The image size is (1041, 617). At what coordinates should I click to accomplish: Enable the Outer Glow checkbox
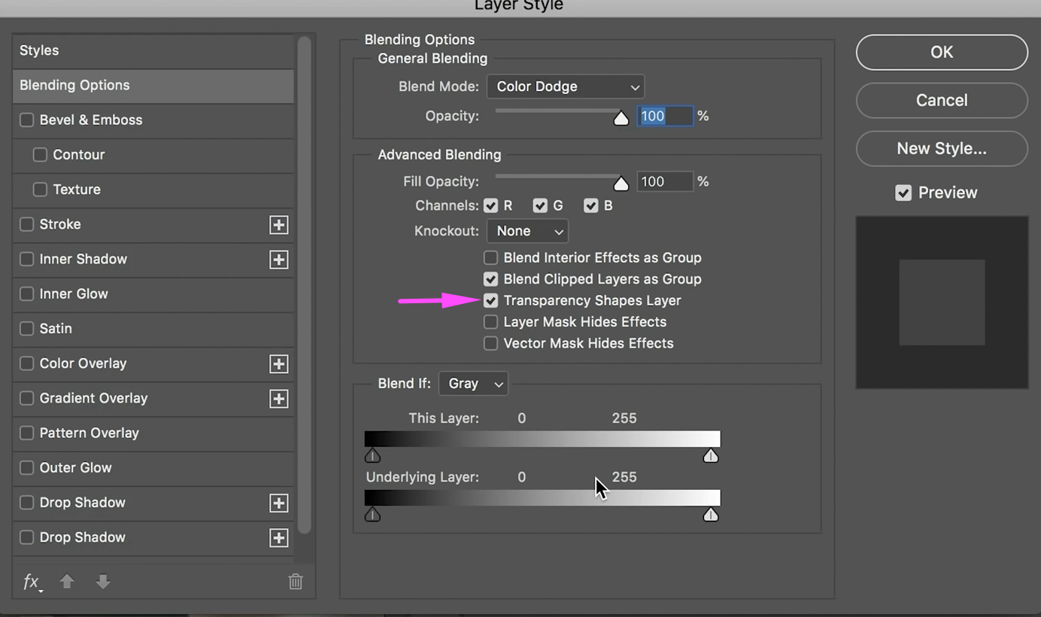coord(27,467)
